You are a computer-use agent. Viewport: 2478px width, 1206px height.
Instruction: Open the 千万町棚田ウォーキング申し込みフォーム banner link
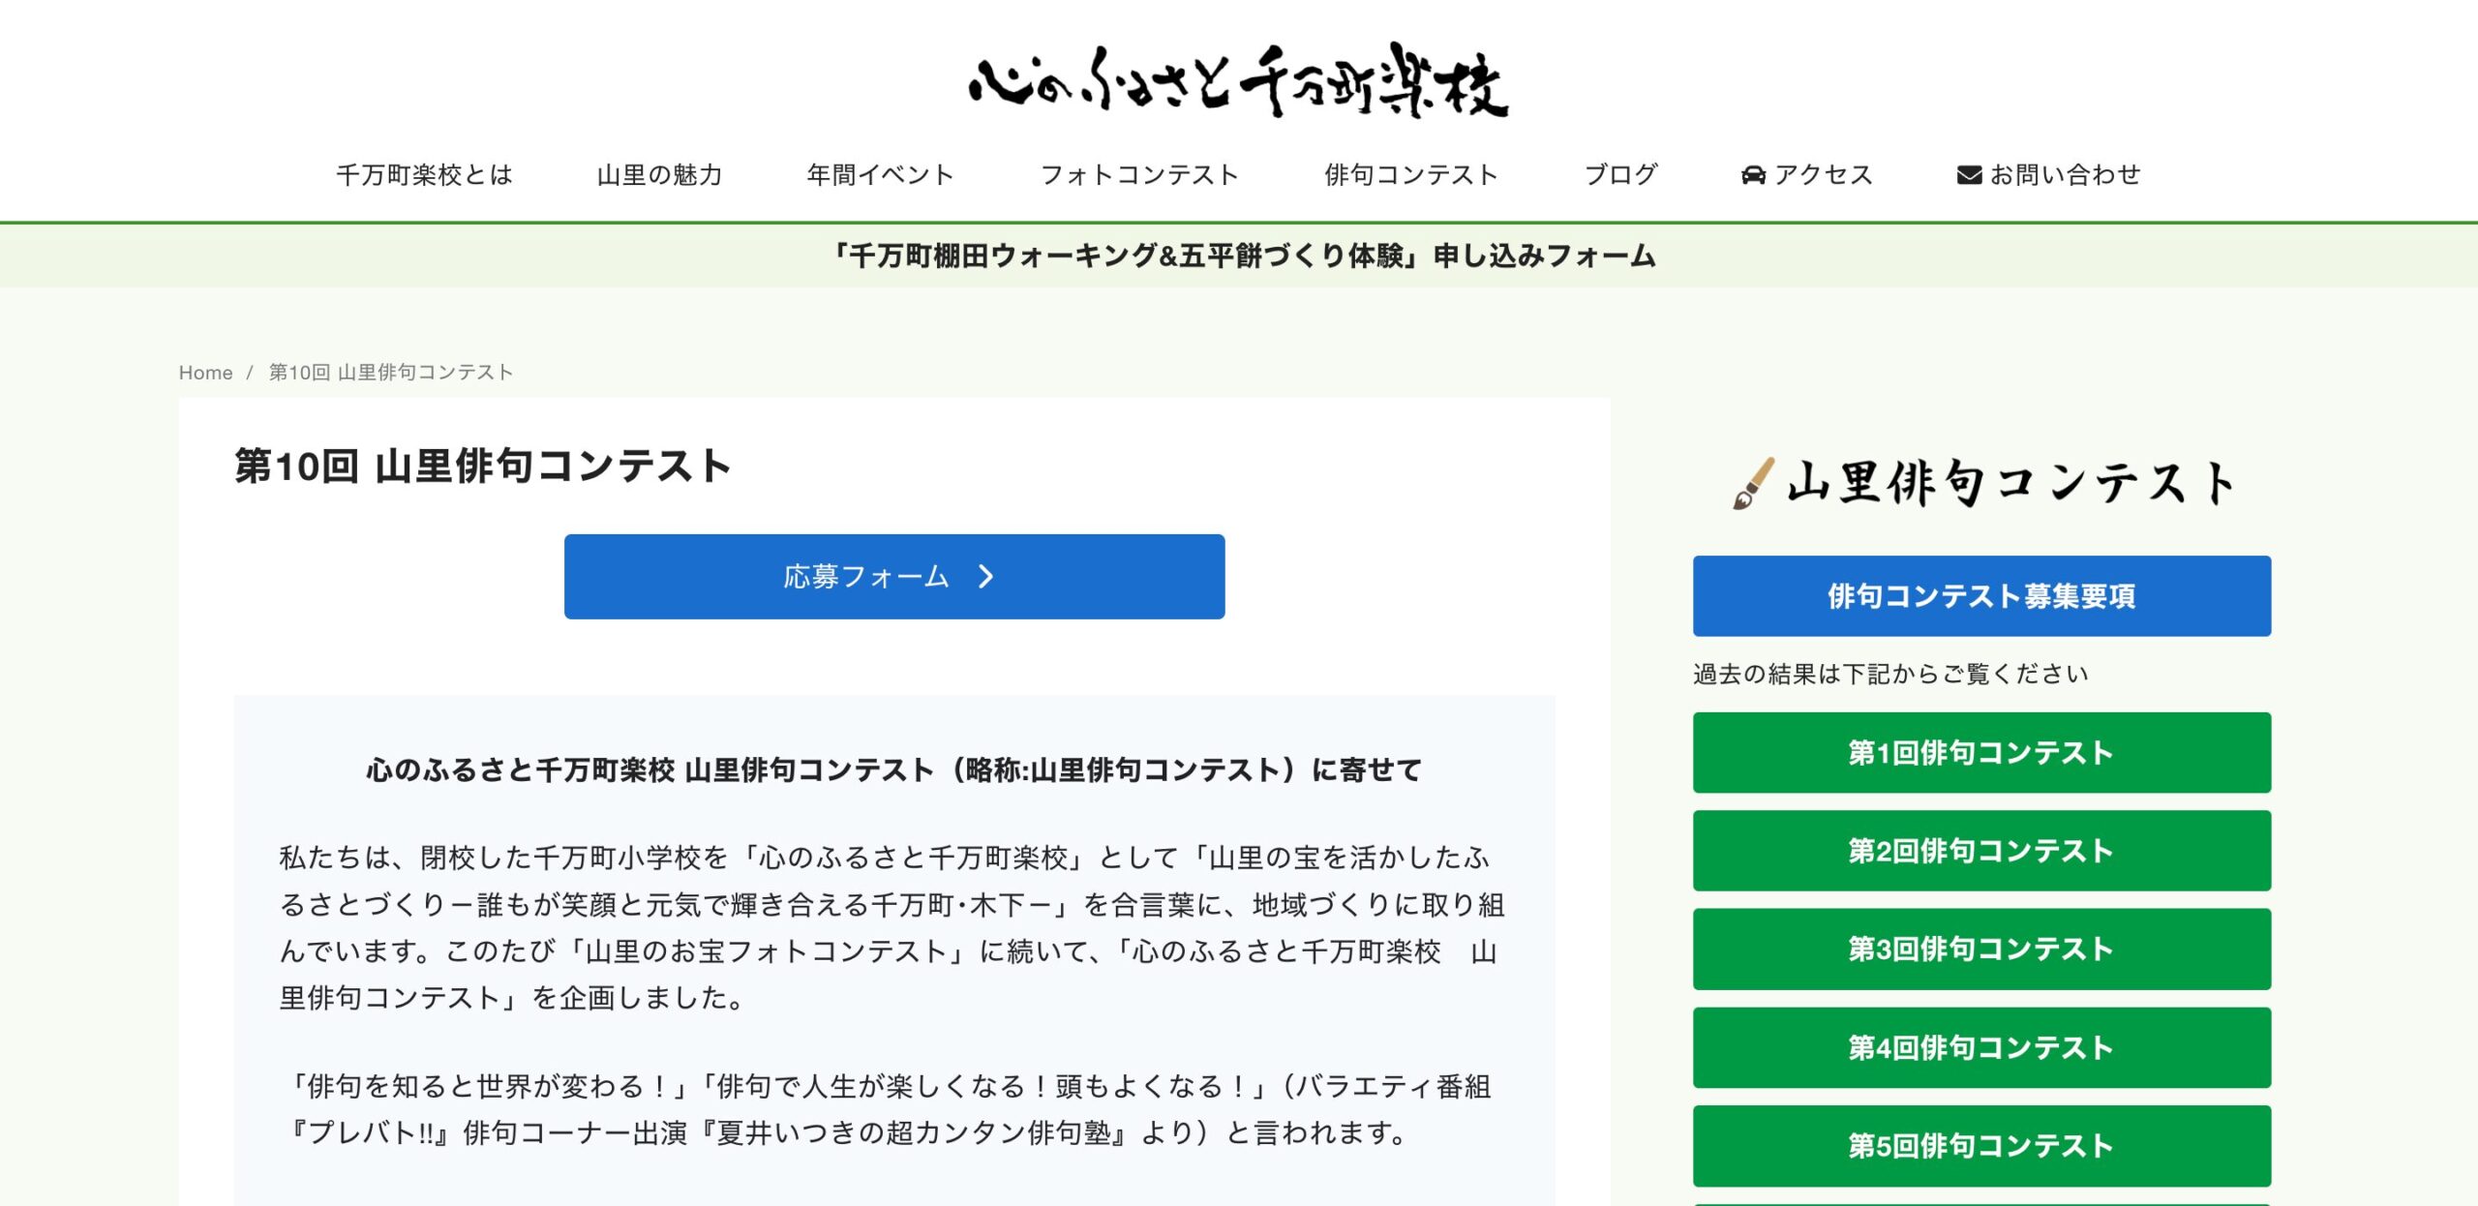pos(1244,256)
